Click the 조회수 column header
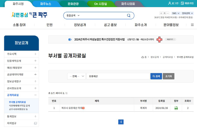This screenshot has width=197, height=128. point(188,101)
